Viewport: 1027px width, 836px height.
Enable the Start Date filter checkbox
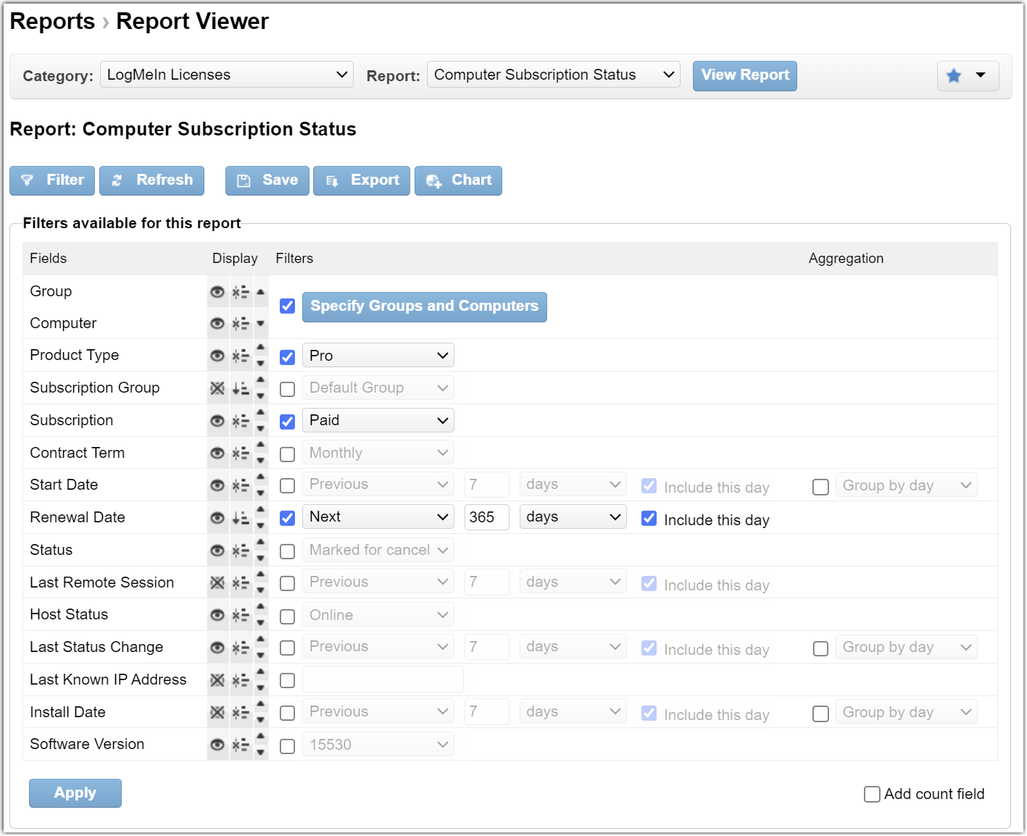(x=288, y=485)
